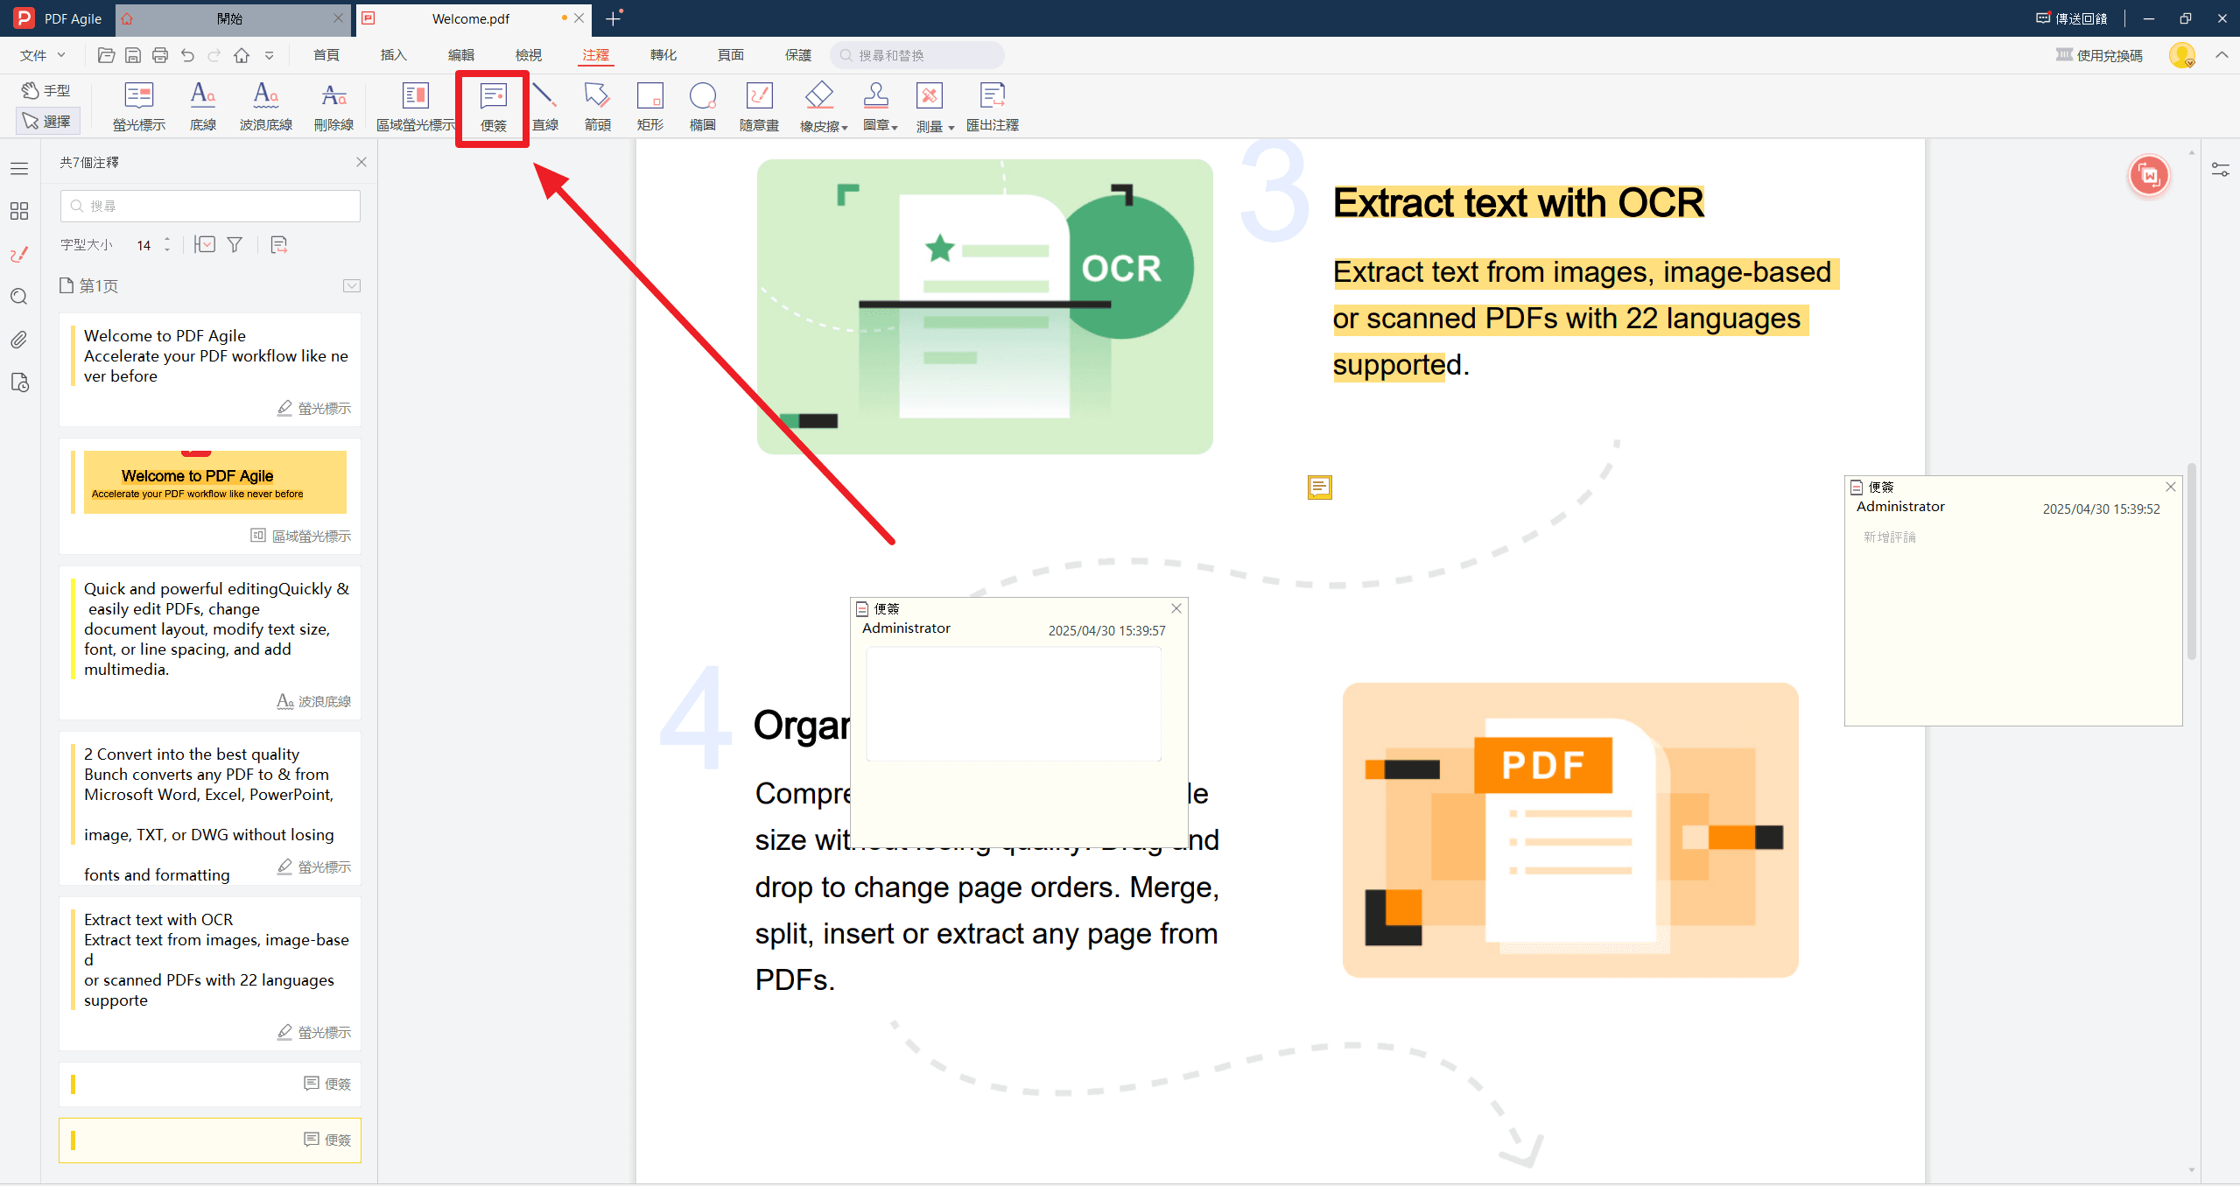Screen dimensions: 2240x1186
Task: Filter annotations with the funnel icon
Action: (235, 244)
